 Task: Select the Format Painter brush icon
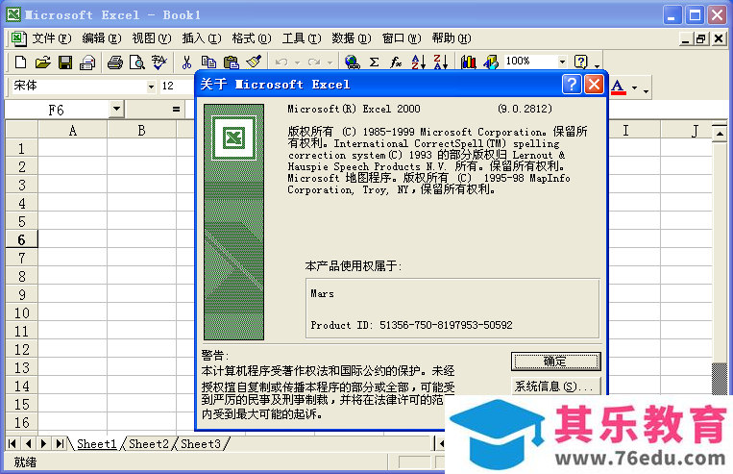pos(254,62)
